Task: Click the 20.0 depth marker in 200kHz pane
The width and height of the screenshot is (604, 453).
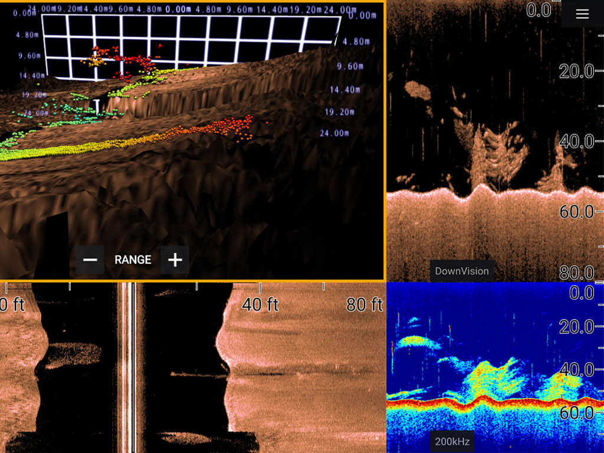Action: tap(576, 327)
